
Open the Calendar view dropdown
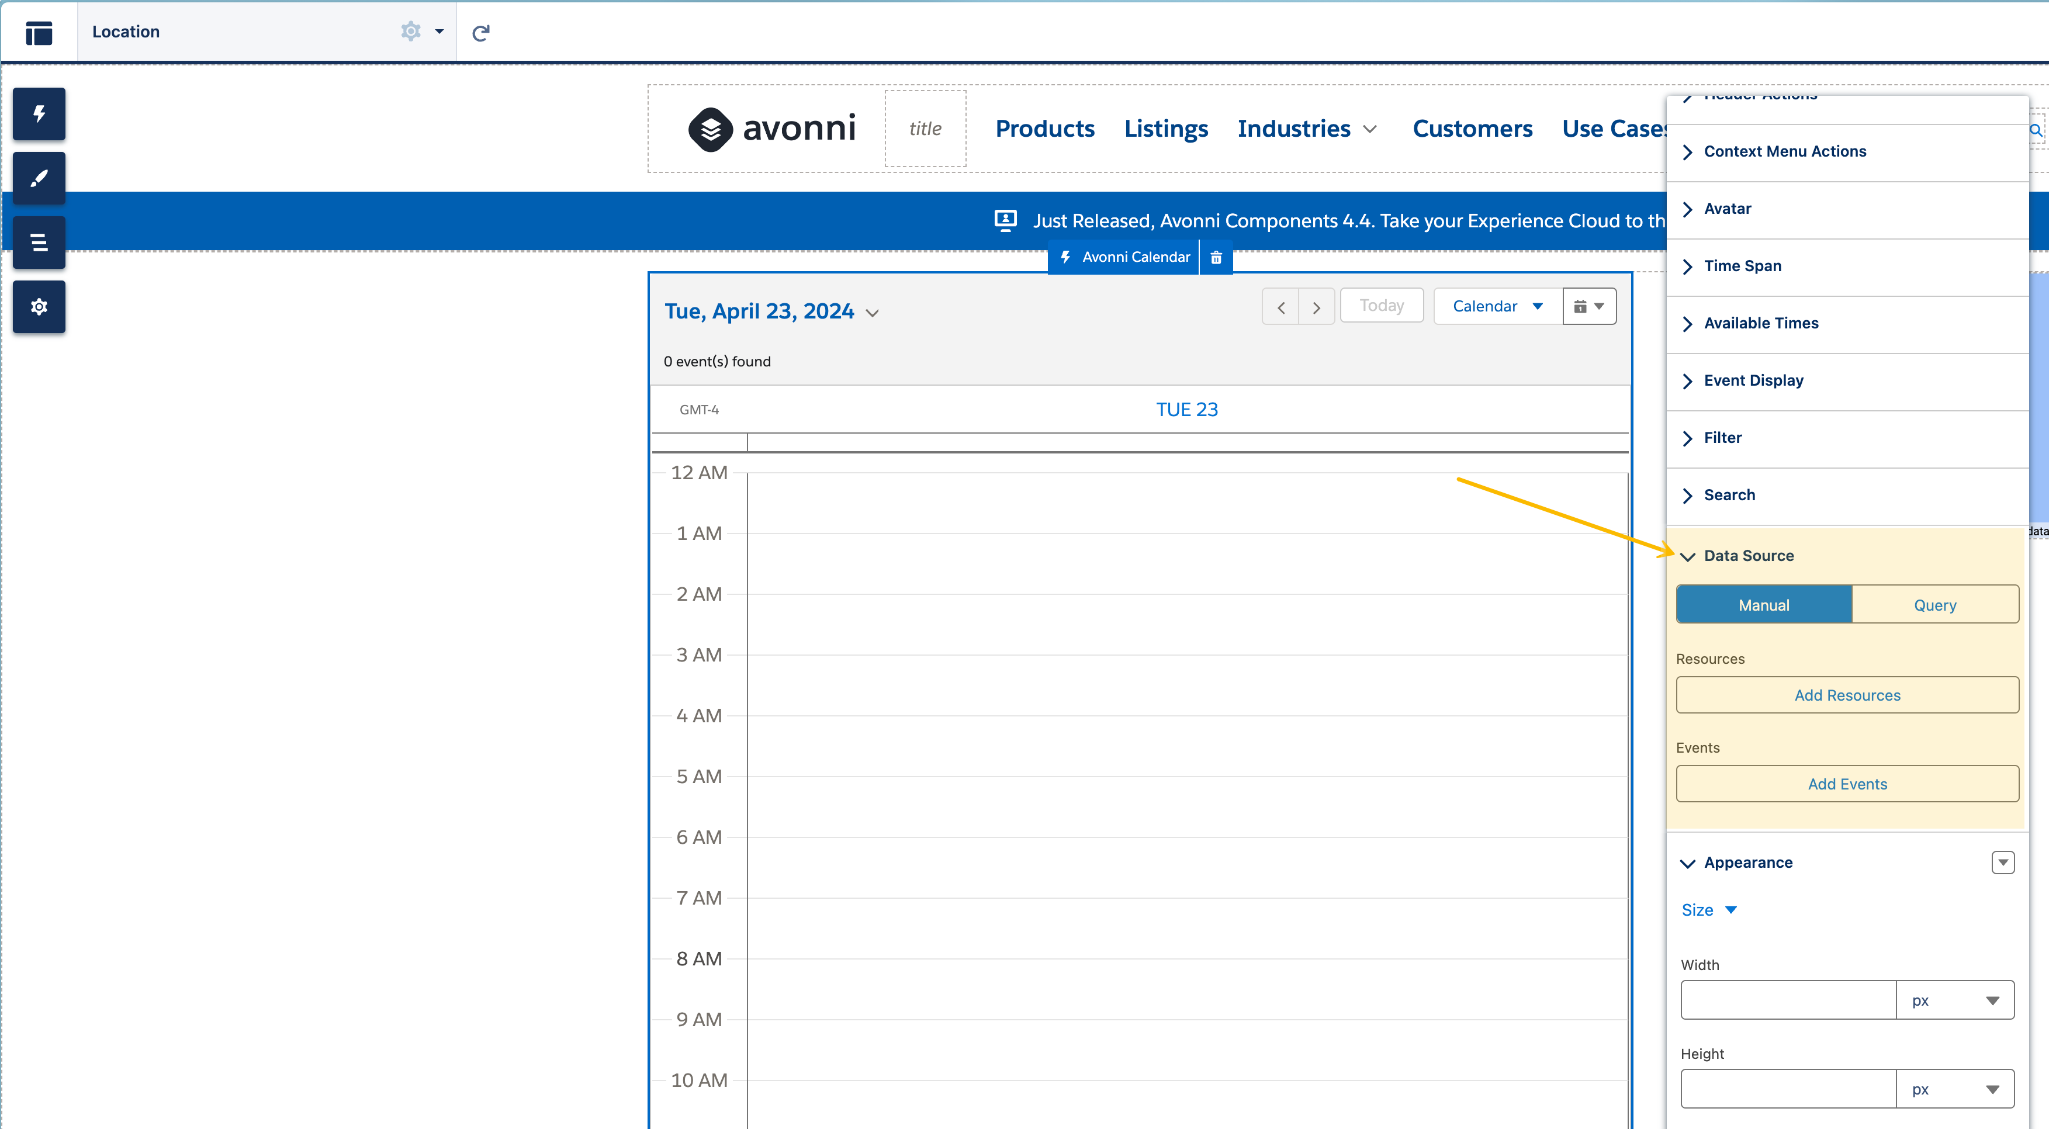click(x=1497, y=307)
